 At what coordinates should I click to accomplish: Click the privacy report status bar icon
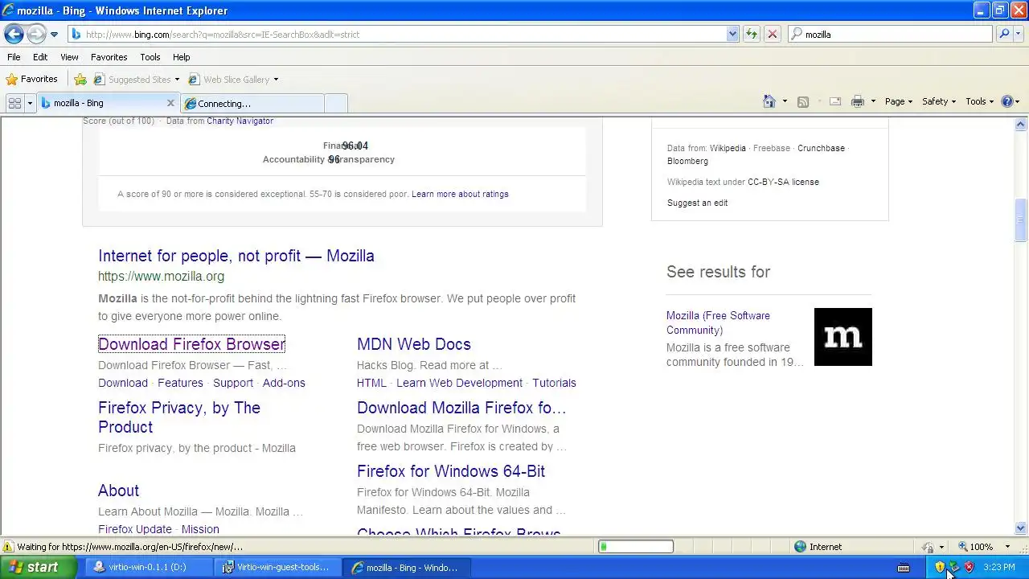coord(928,547)
